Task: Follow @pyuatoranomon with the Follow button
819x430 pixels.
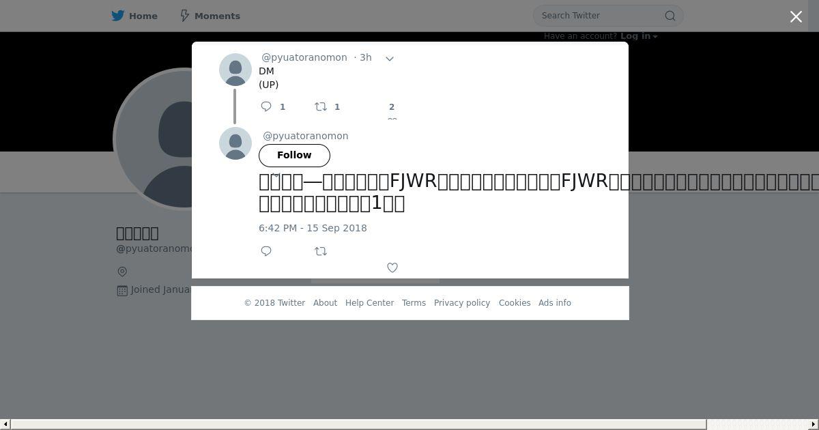Action: [294, 156]
